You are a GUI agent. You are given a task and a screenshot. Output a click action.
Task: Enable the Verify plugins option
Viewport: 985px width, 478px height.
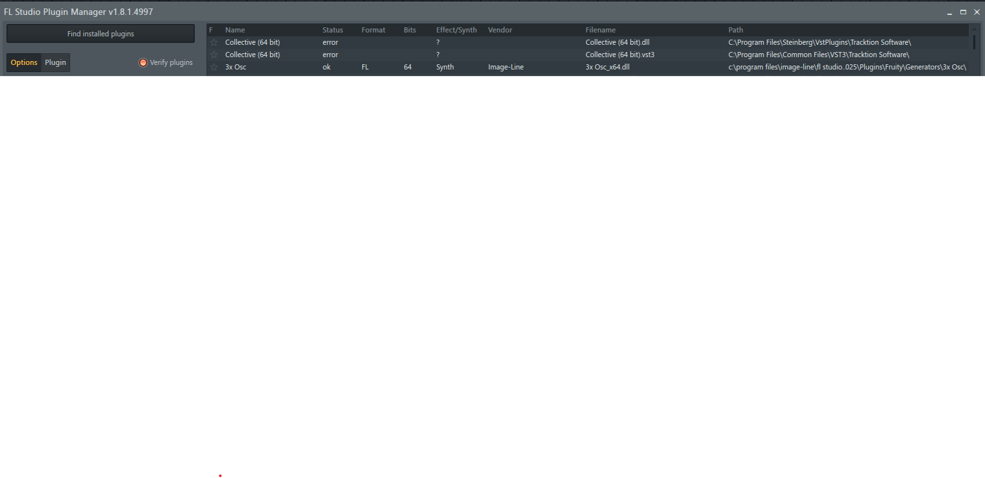(x=143, y=62)
